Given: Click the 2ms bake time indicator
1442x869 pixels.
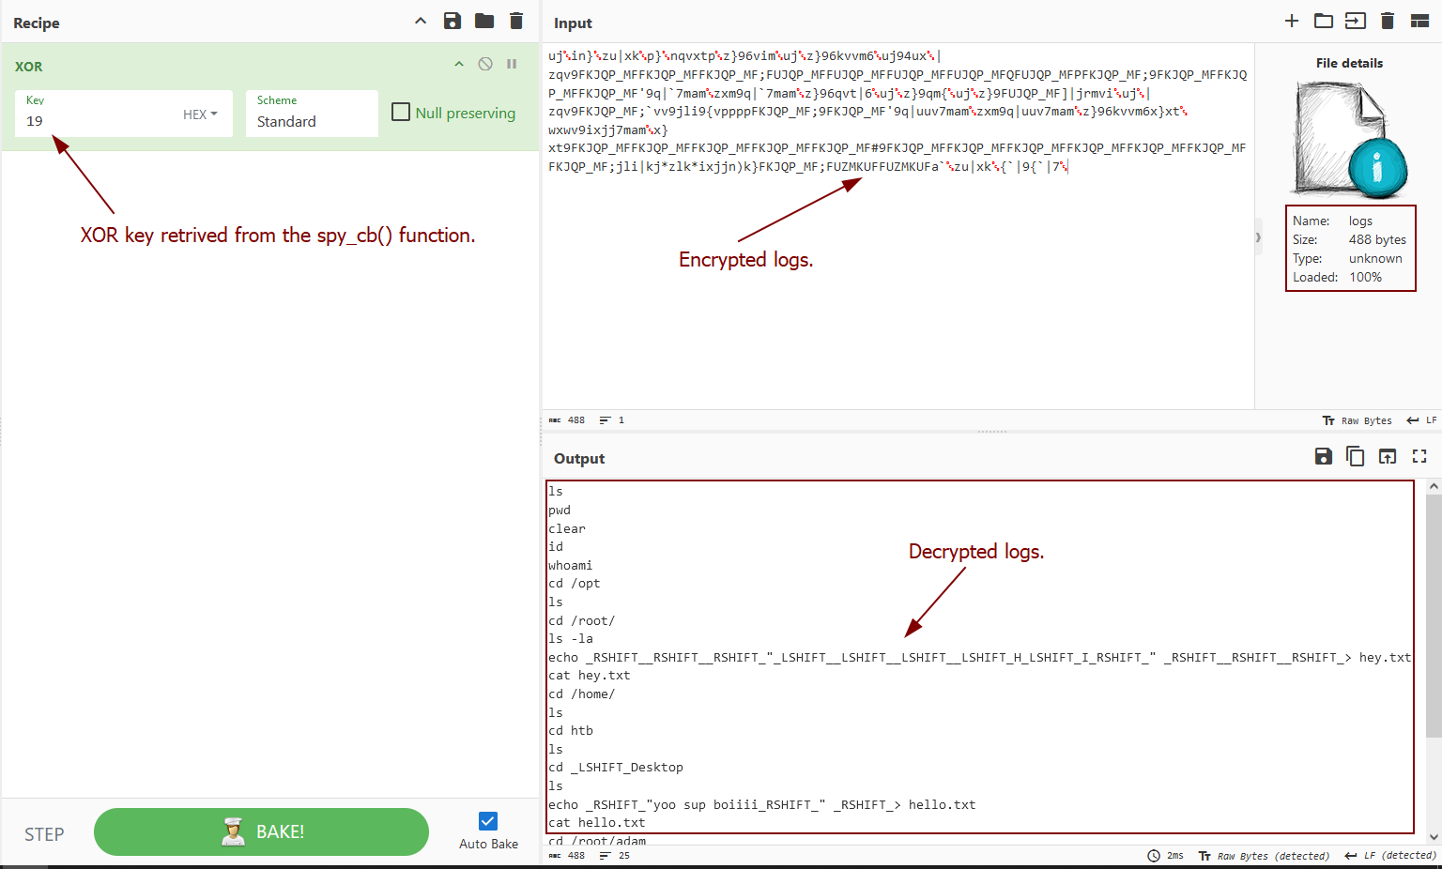Looking at the screenshot, I should click(x=1165, y=856).
